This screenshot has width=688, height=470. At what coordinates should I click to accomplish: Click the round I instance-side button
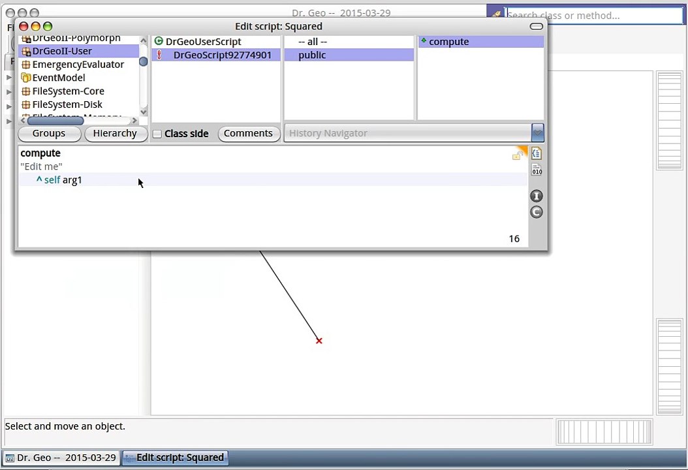(536, 196)
